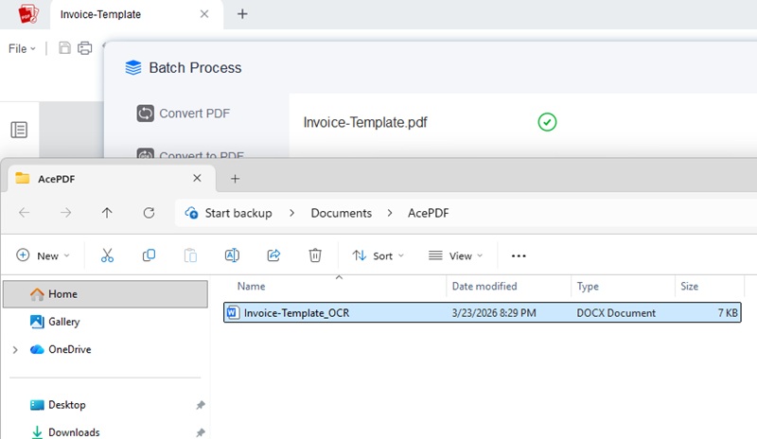Open the See more ellipsis menu
The height and width of the screenshot is (439, 757).
click(519, 256)
